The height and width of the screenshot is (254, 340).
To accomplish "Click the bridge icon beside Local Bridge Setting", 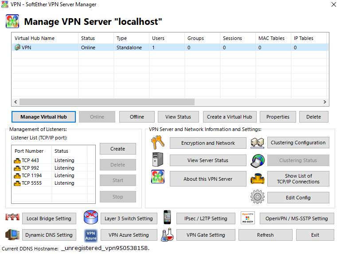I will coord(12,217).
